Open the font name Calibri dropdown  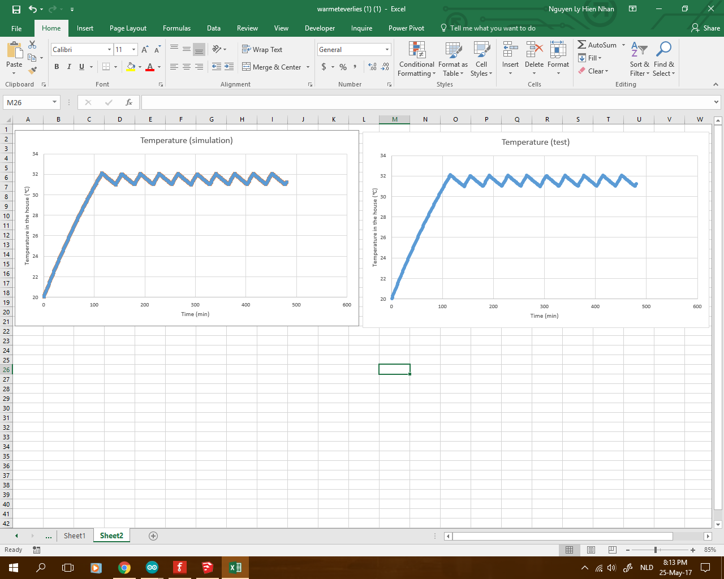click(x=109, y=50)
